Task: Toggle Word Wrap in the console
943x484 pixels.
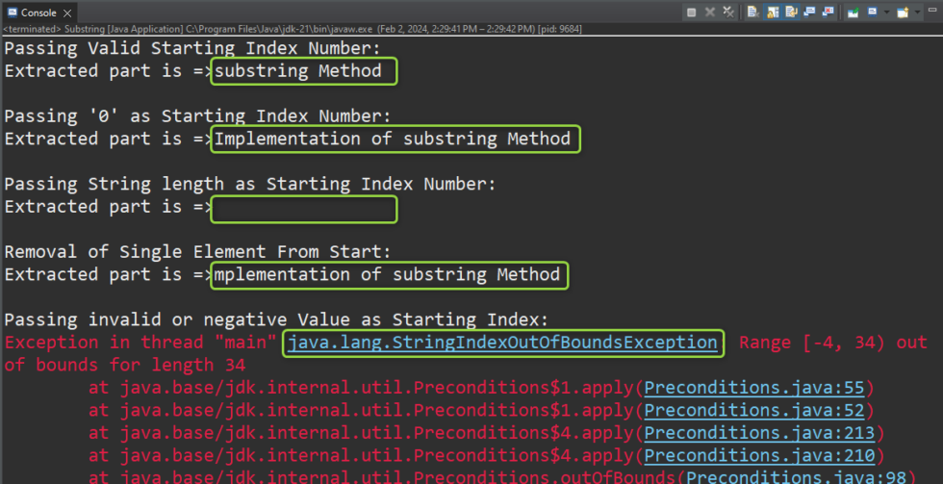Action: pos(791,12)
